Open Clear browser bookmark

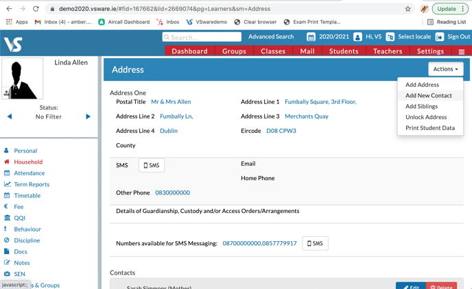[255, 22]
